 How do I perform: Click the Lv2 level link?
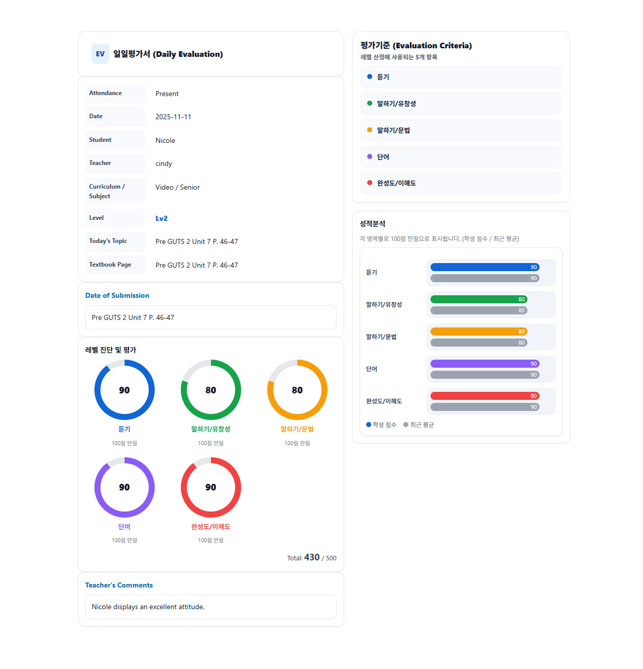(161, 218)
